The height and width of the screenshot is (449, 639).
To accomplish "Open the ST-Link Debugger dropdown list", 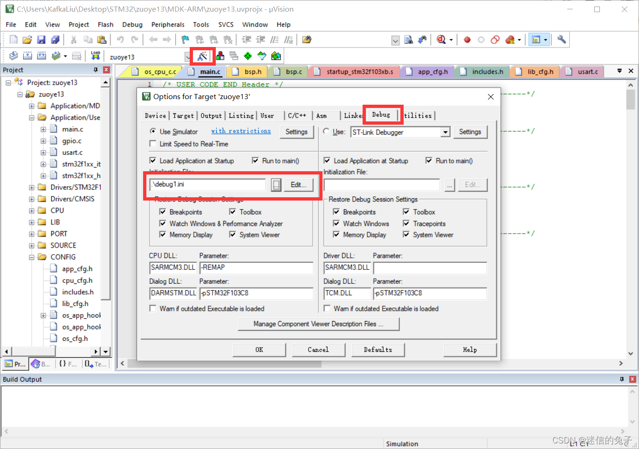I will click(x=446, y=132).
